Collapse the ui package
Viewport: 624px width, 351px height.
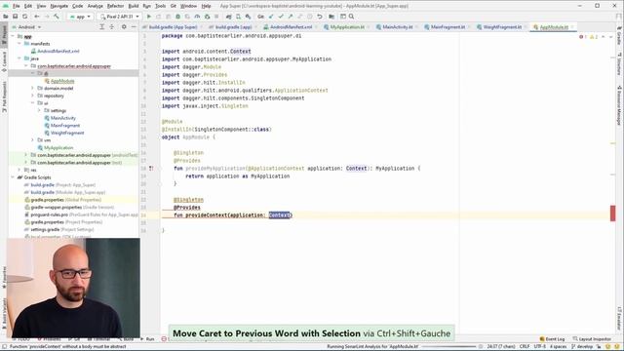(32, 103)
